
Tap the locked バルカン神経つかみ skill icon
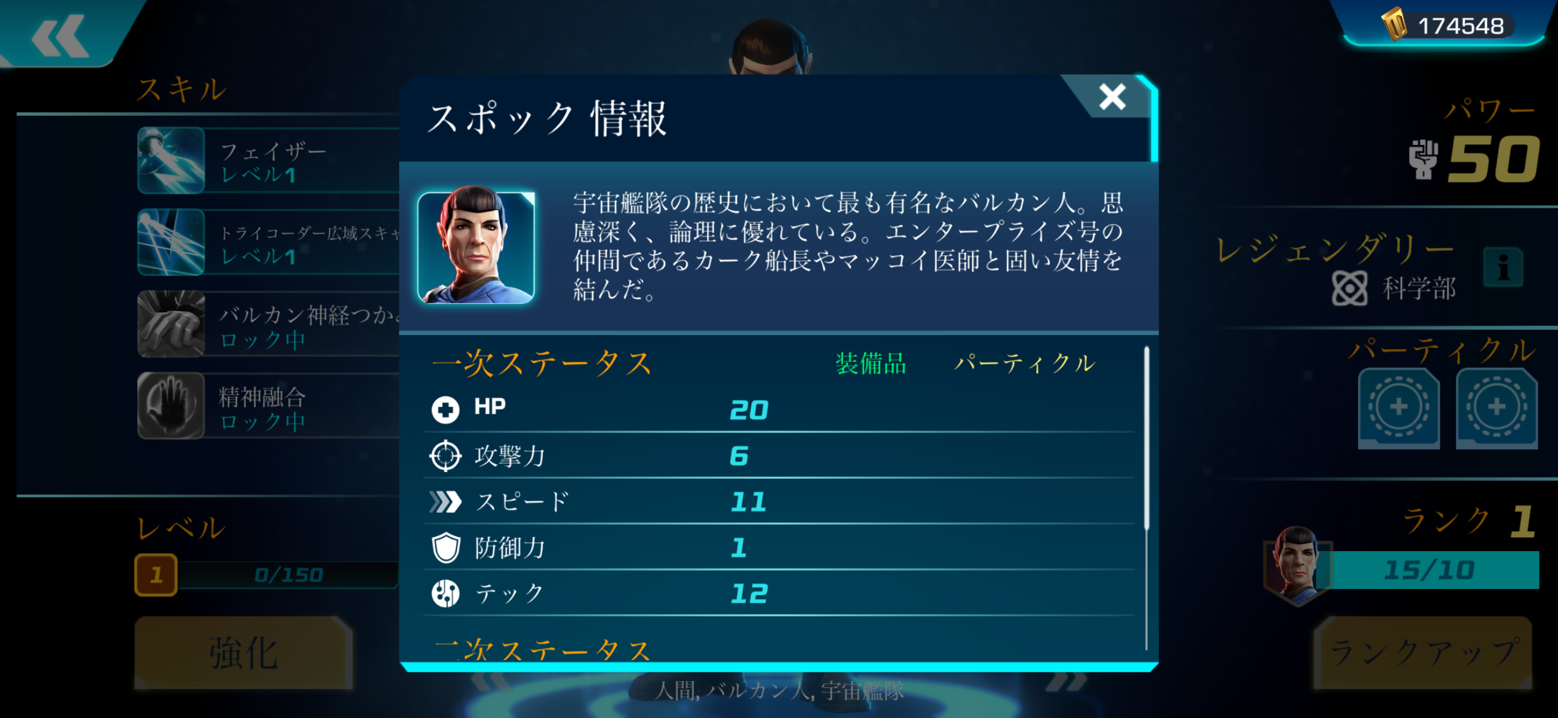(171, 324)
